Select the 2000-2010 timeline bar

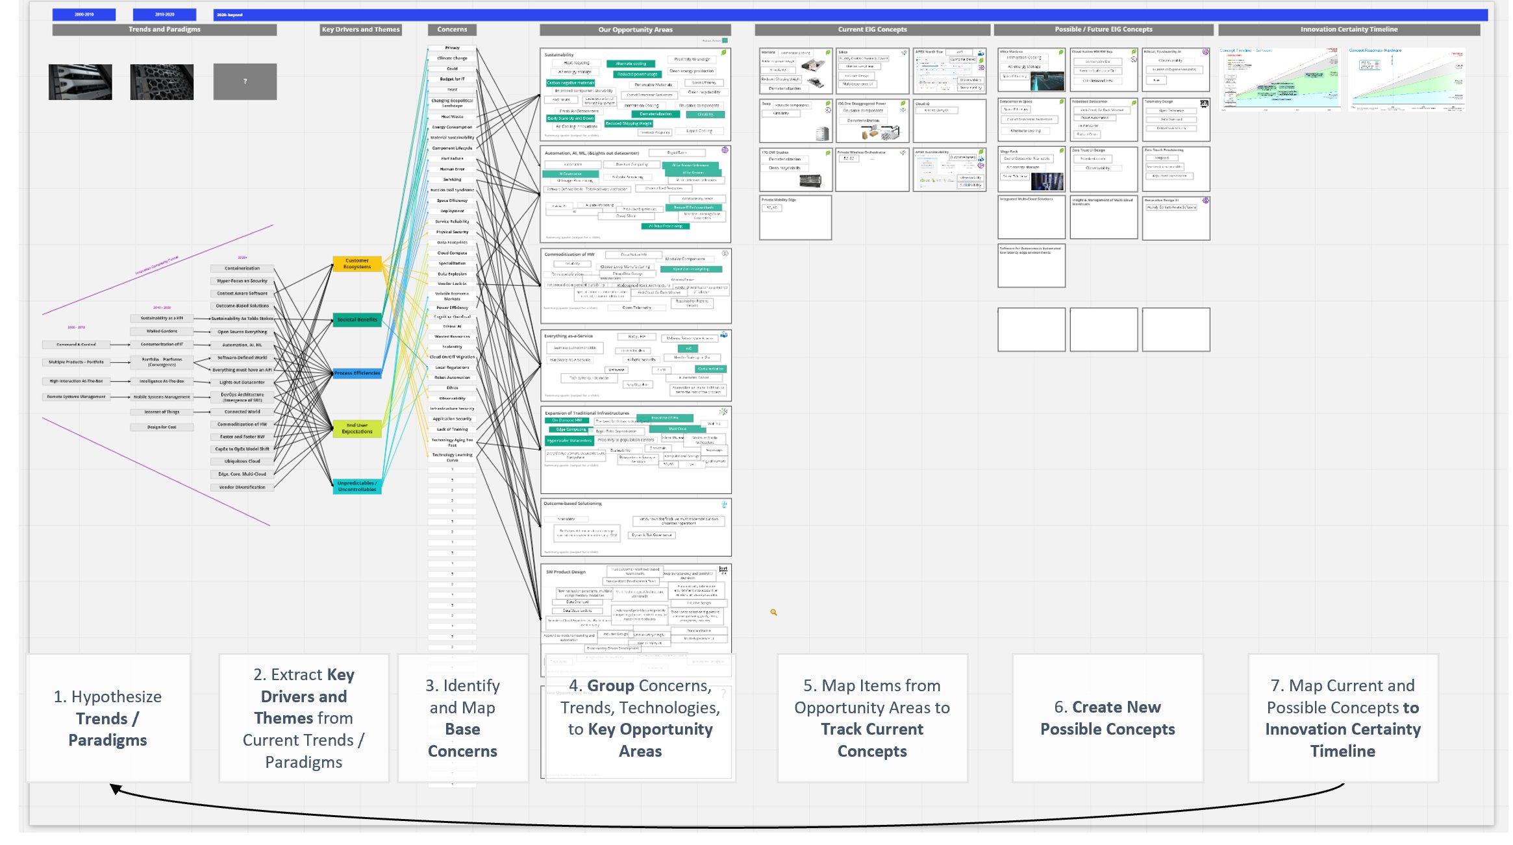coord(84,14)
